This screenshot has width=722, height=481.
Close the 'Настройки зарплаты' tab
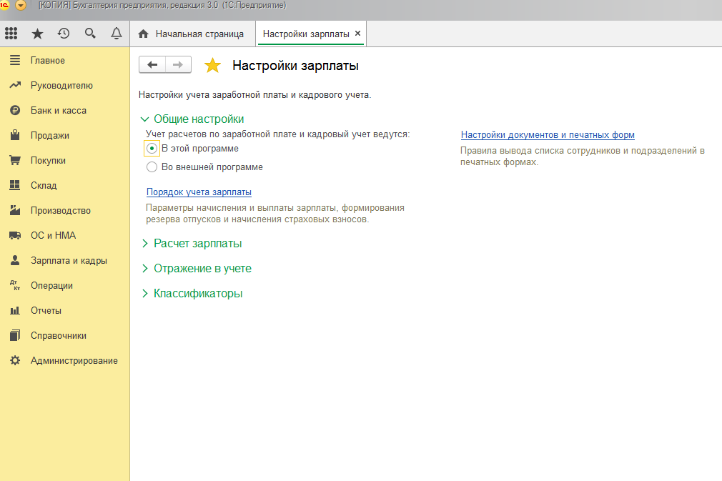pos(358,34)
